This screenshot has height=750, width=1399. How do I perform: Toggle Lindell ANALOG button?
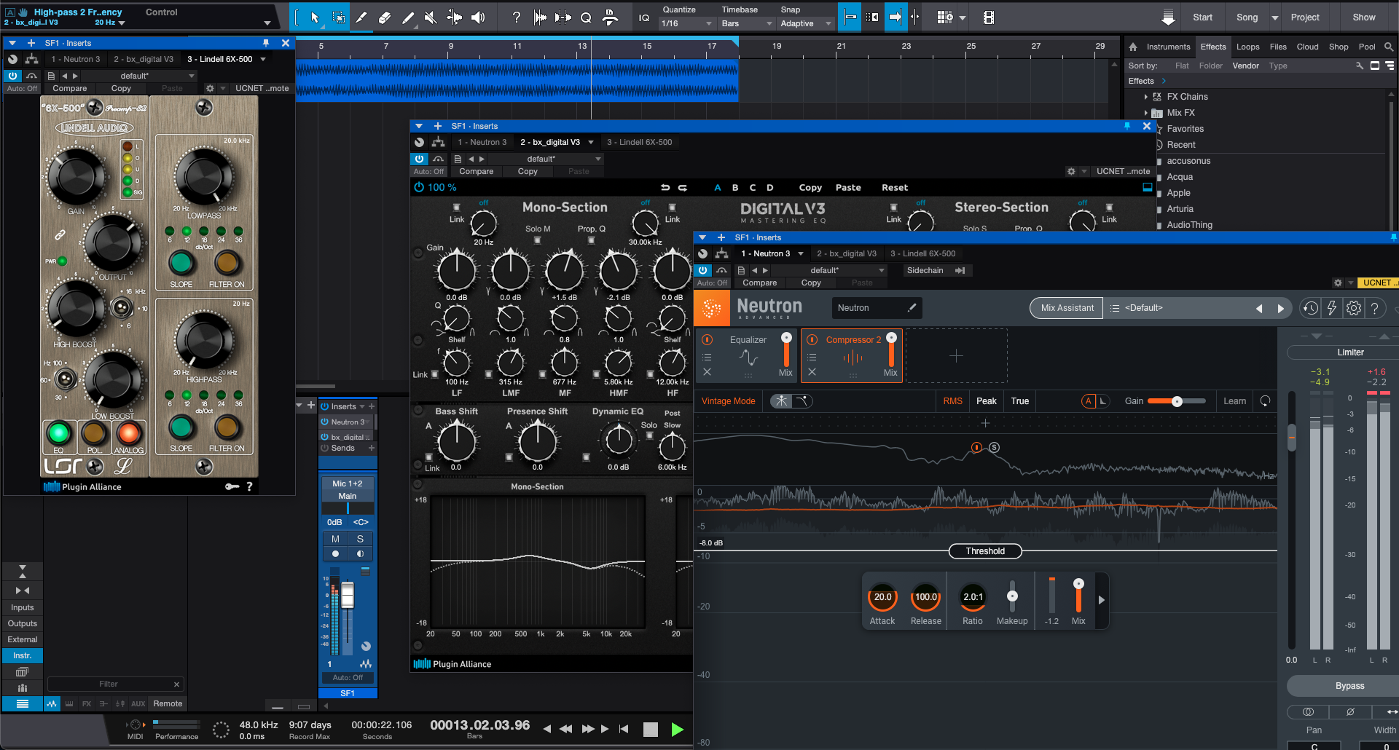128,433
